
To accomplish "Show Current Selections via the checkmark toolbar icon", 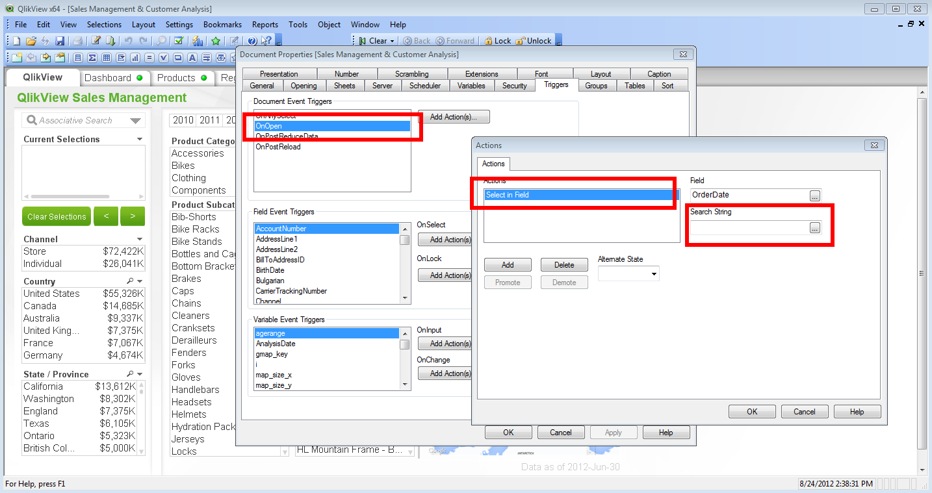I will click(179, 41).
